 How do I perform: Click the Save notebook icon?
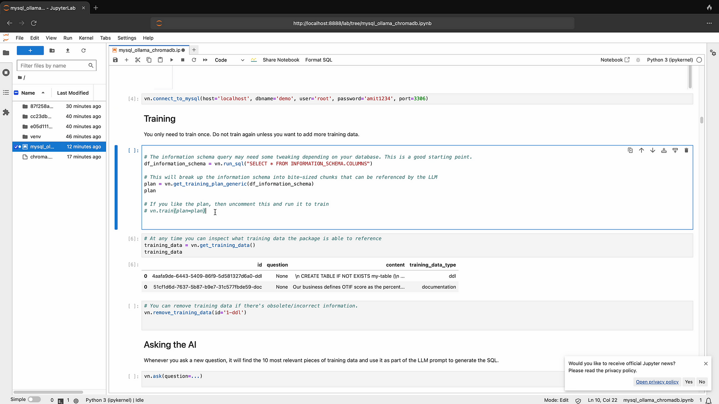pyautogui.click(x=115, y=60)
